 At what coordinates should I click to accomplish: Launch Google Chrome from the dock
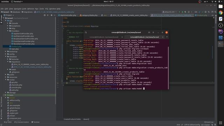[220, 13]
